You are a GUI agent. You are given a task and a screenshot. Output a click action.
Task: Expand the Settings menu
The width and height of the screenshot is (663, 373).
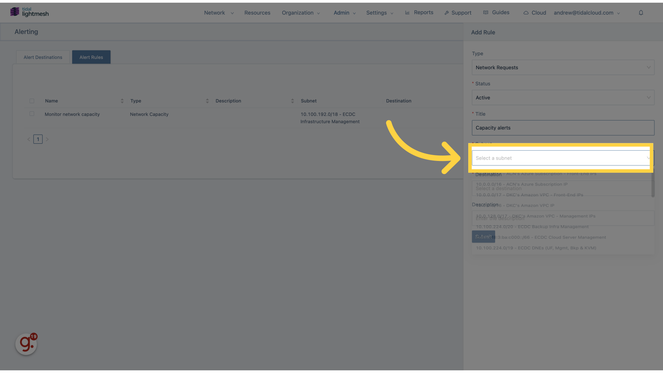(x=379, y=13)
